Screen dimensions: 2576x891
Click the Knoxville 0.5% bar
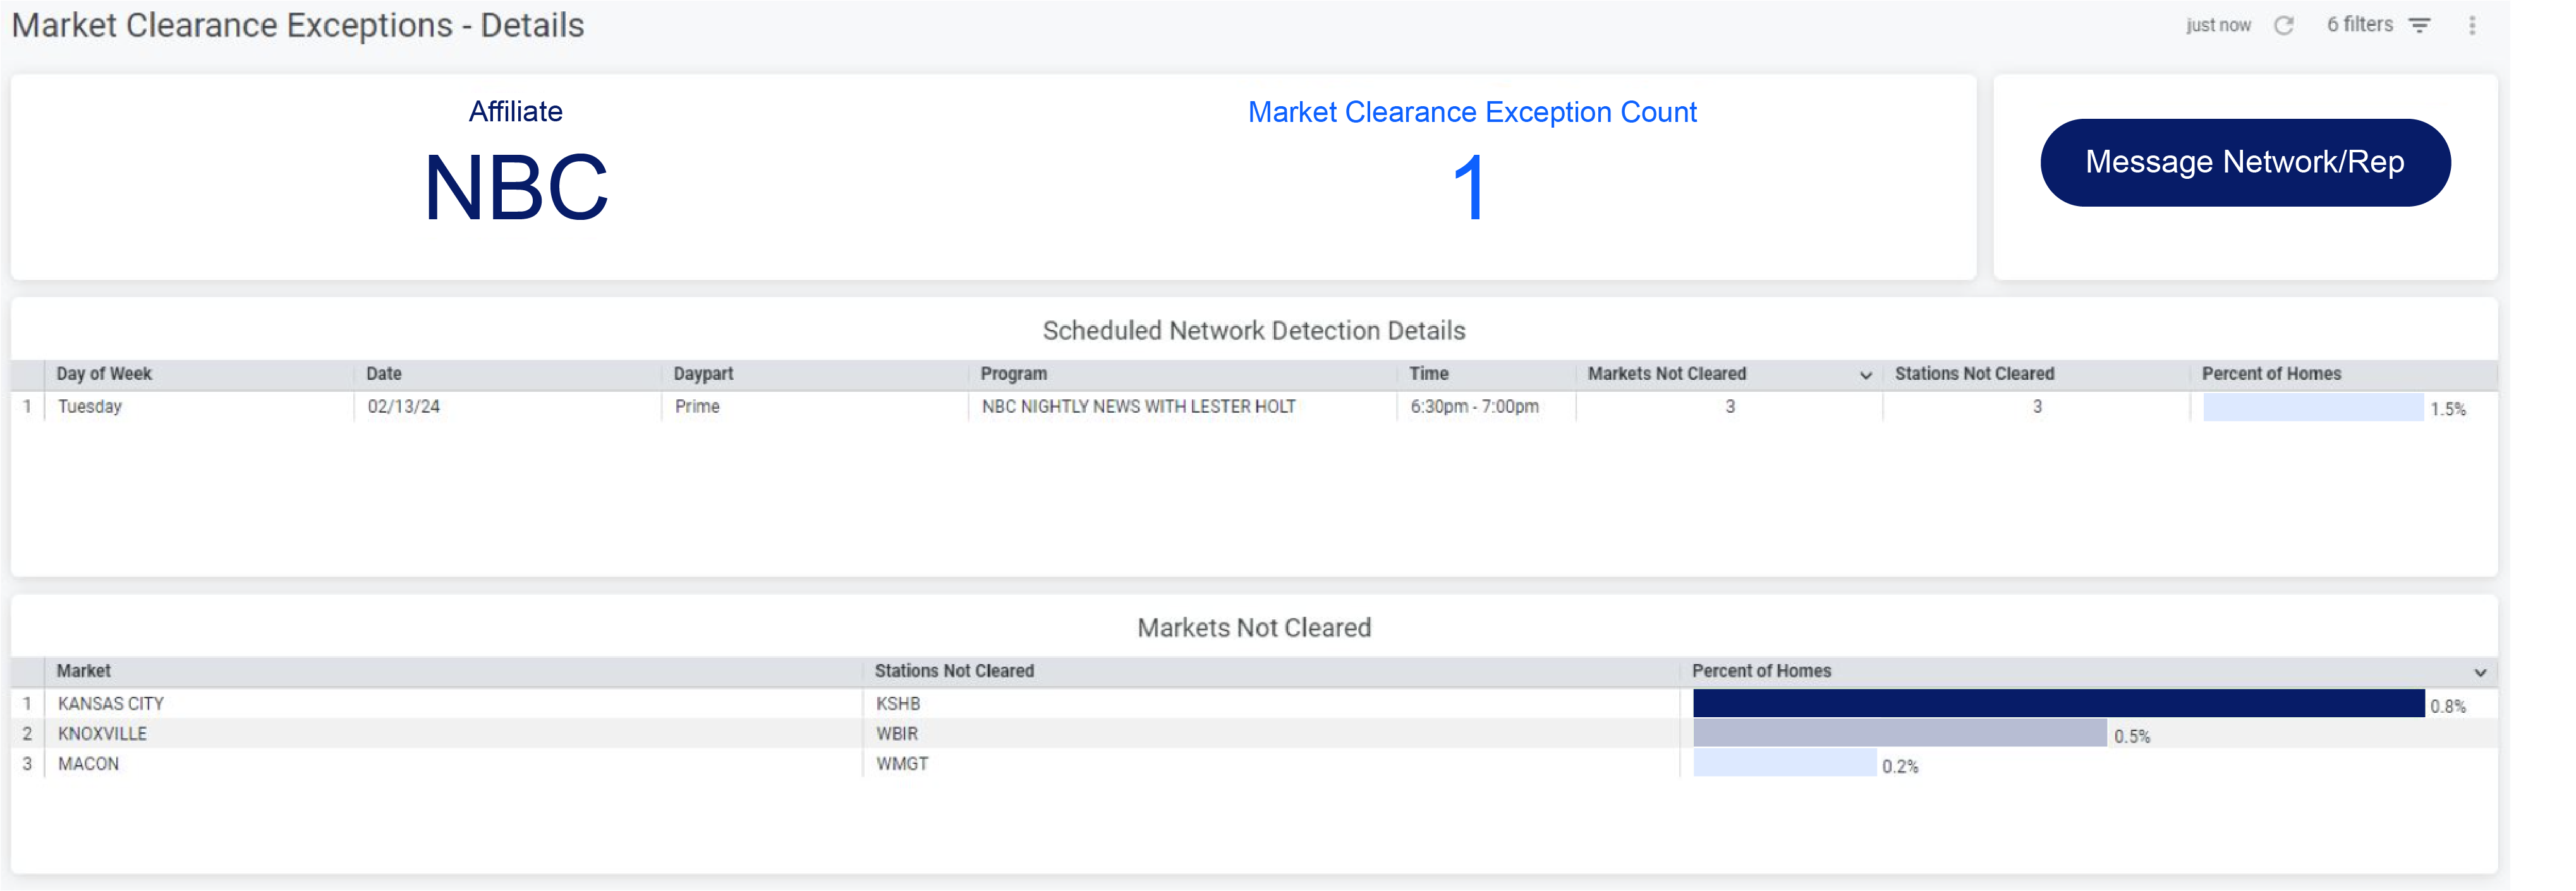coord(1900,733)
